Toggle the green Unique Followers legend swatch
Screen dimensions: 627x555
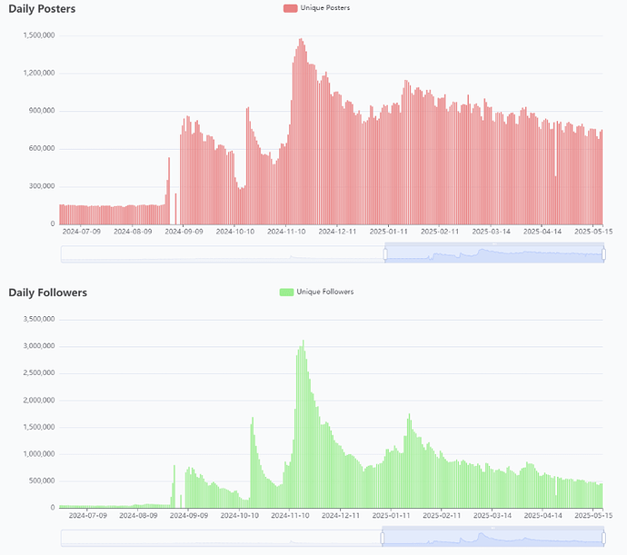286,292
